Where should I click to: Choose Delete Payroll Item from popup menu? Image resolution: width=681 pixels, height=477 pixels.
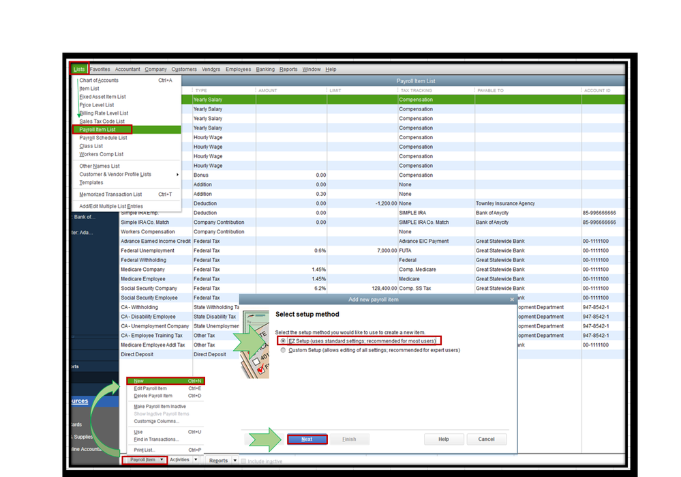pyautogui.click(x=166, y=396)
